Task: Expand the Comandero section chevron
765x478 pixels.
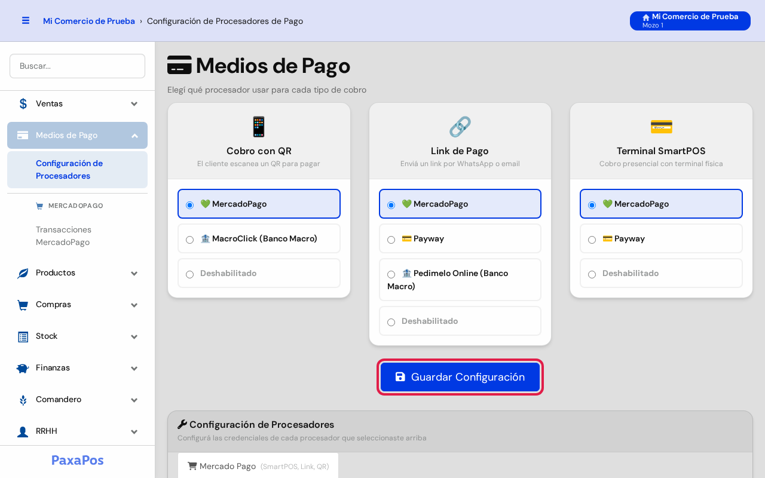Action: point(134,400)
